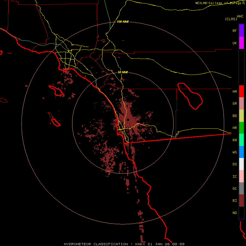Click the black radar site center dot
Viewport: 246px width, 246px height.
coord(128,120)
